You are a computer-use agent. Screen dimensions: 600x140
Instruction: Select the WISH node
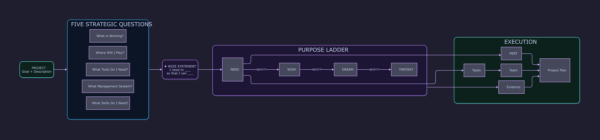[290, 70]
